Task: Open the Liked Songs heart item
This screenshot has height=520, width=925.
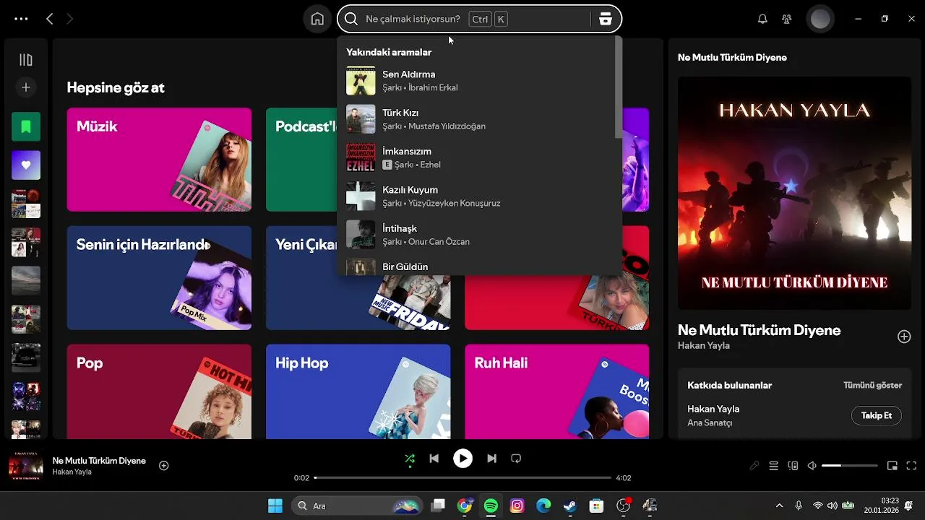Action: tap(26, 165)
